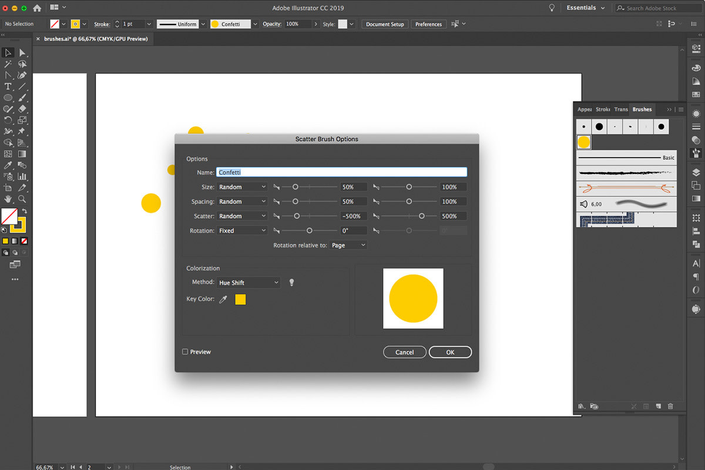The width and height of the screenshot is (705, 470).
Task: Click Key Color eyedropper in dialog
Action: [223, 300]
